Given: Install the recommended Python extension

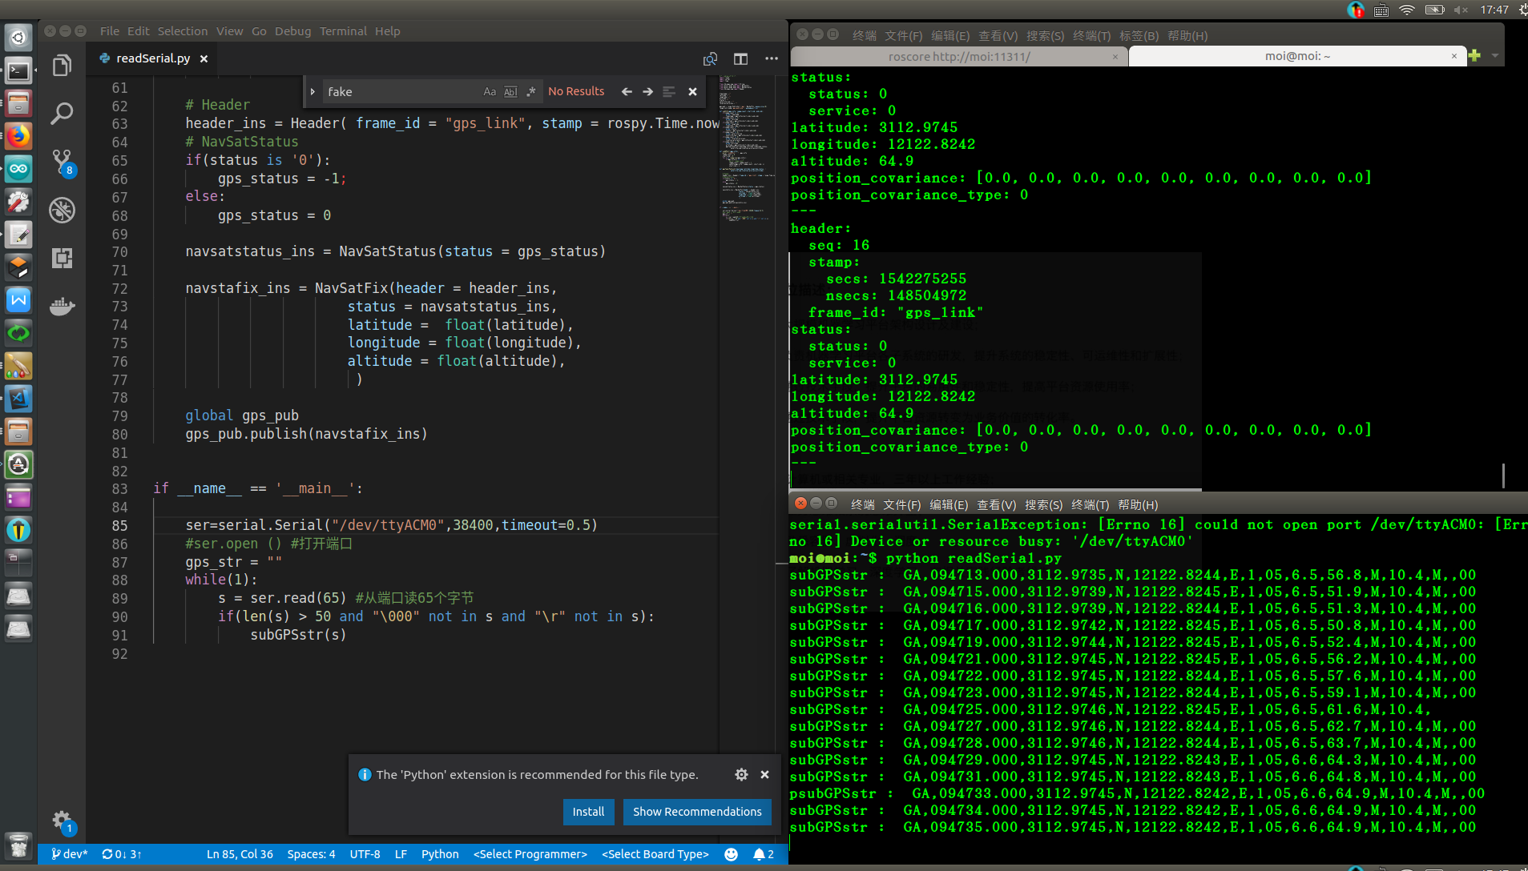Looking at the screenshot, I should click(588, 812).
